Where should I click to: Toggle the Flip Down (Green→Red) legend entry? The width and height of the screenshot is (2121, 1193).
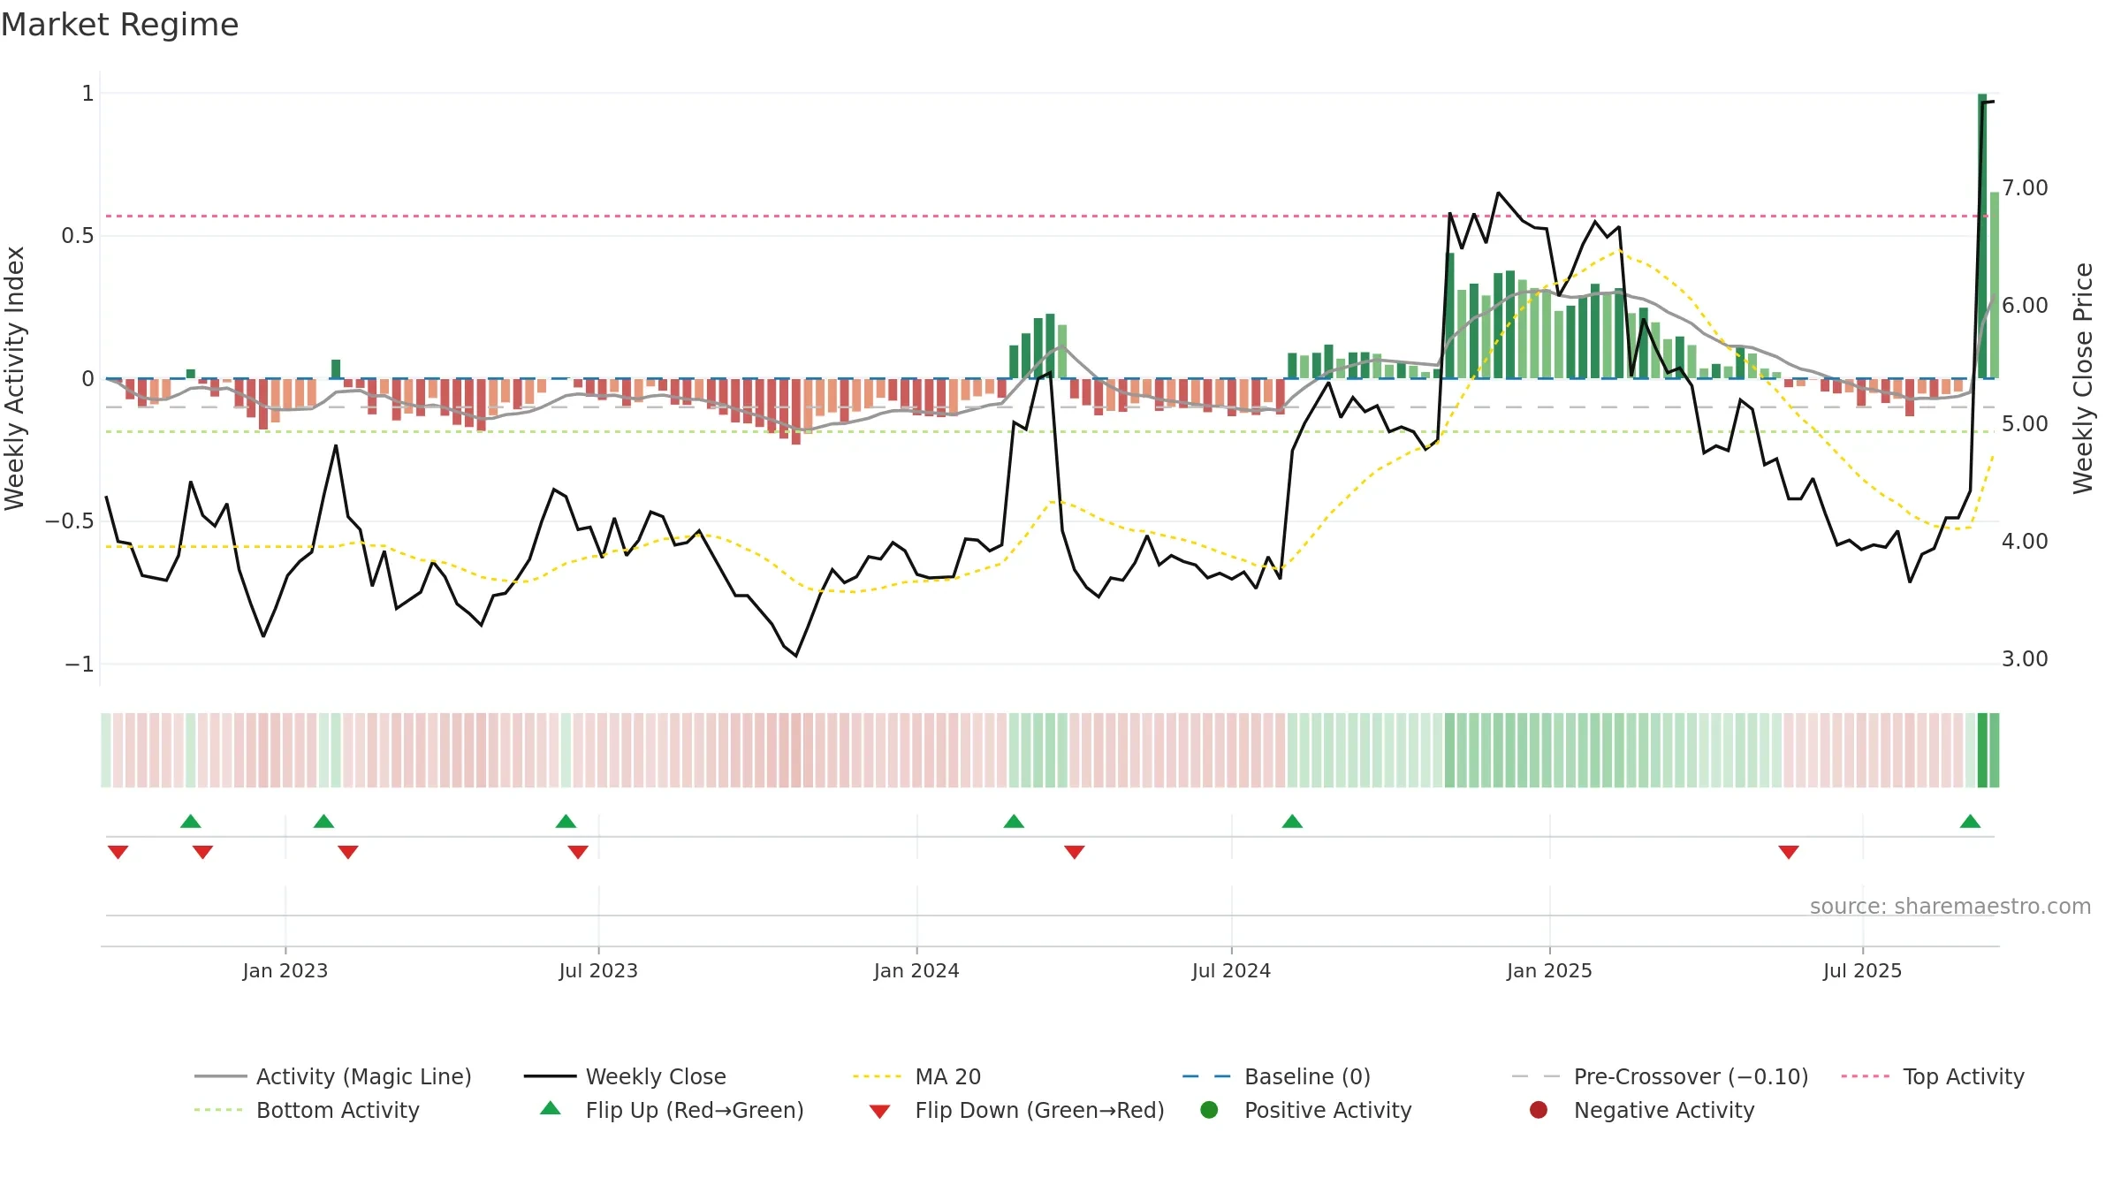point(1016,1110)
